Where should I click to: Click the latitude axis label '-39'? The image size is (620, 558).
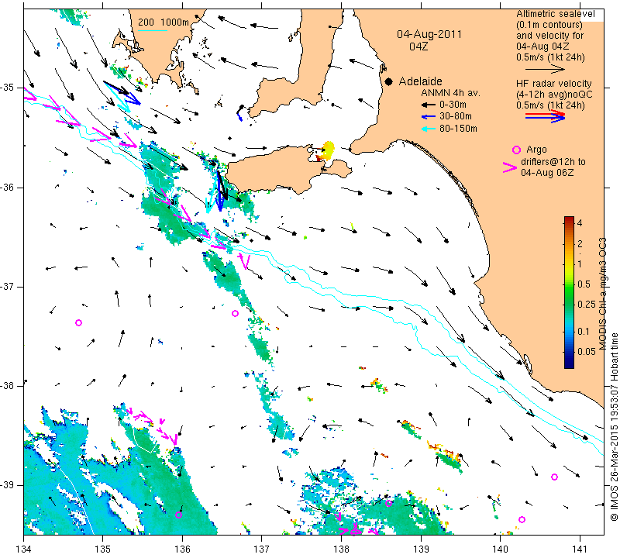pos(8,485)
